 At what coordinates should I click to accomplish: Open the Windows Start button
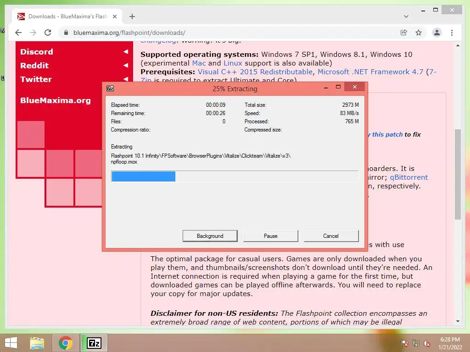11,343
